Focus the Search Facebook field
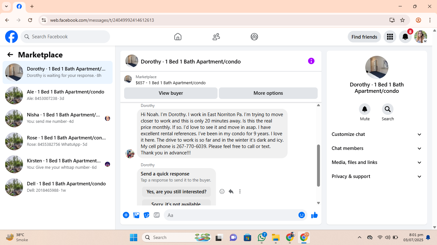The image size is (437, 245). coord(65,37)
